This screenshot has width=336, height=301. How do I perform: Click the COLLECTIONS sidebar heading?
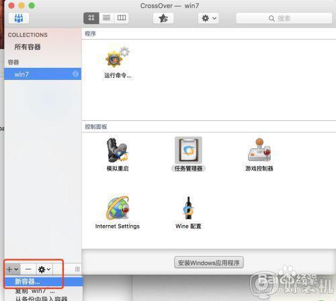coord(28,35)
